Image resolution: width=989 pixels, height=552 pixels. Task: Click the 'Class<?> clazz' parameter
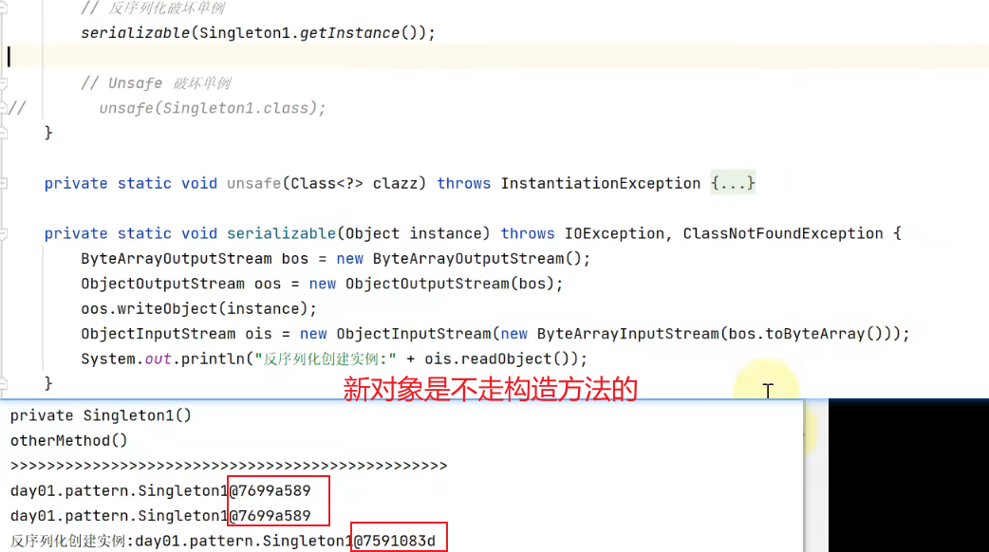coord(358,183)
